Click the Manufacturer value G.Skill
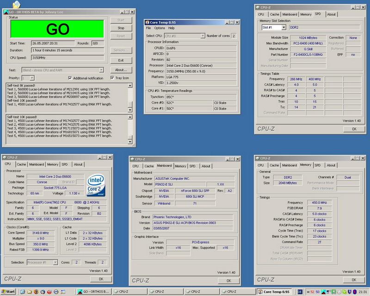Screen dimensions: 370x296 click(x=308, y=49)
